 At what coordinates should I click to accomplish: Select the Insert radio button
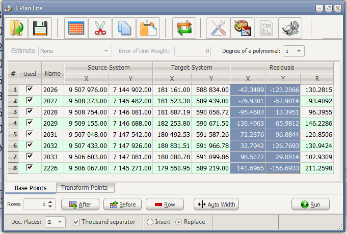(x=150, y=222)
